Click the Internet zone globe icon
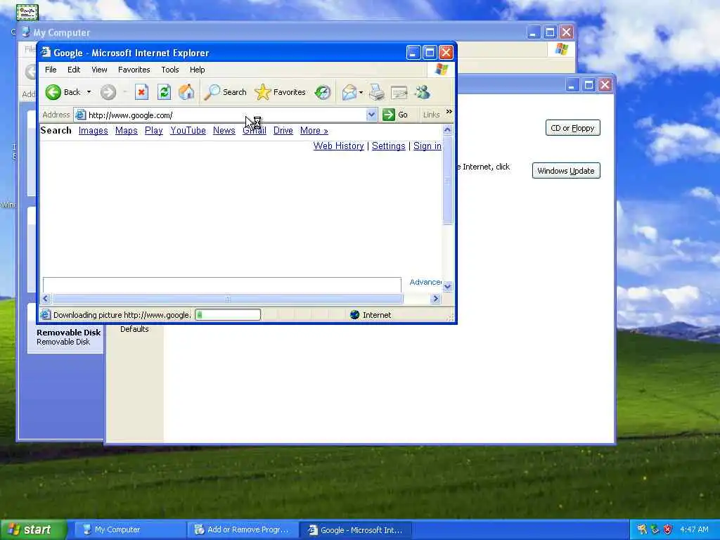 coord(354,315)
